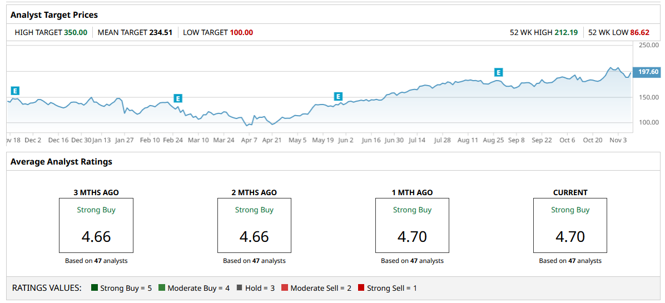Image resolution: width=665 pixels, height=303 pixels.
Task: Click the High Target 350.00 value
Action: coord(76,32)
